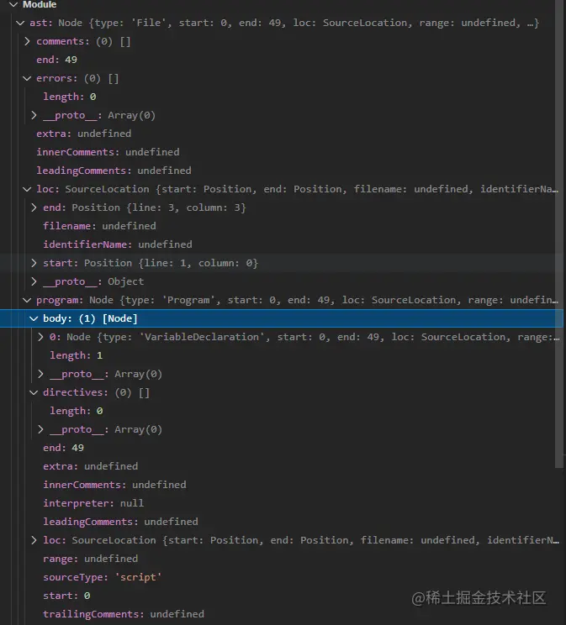
Task: Expand the VariableDeclaration node 0
Action: point(40,337)
